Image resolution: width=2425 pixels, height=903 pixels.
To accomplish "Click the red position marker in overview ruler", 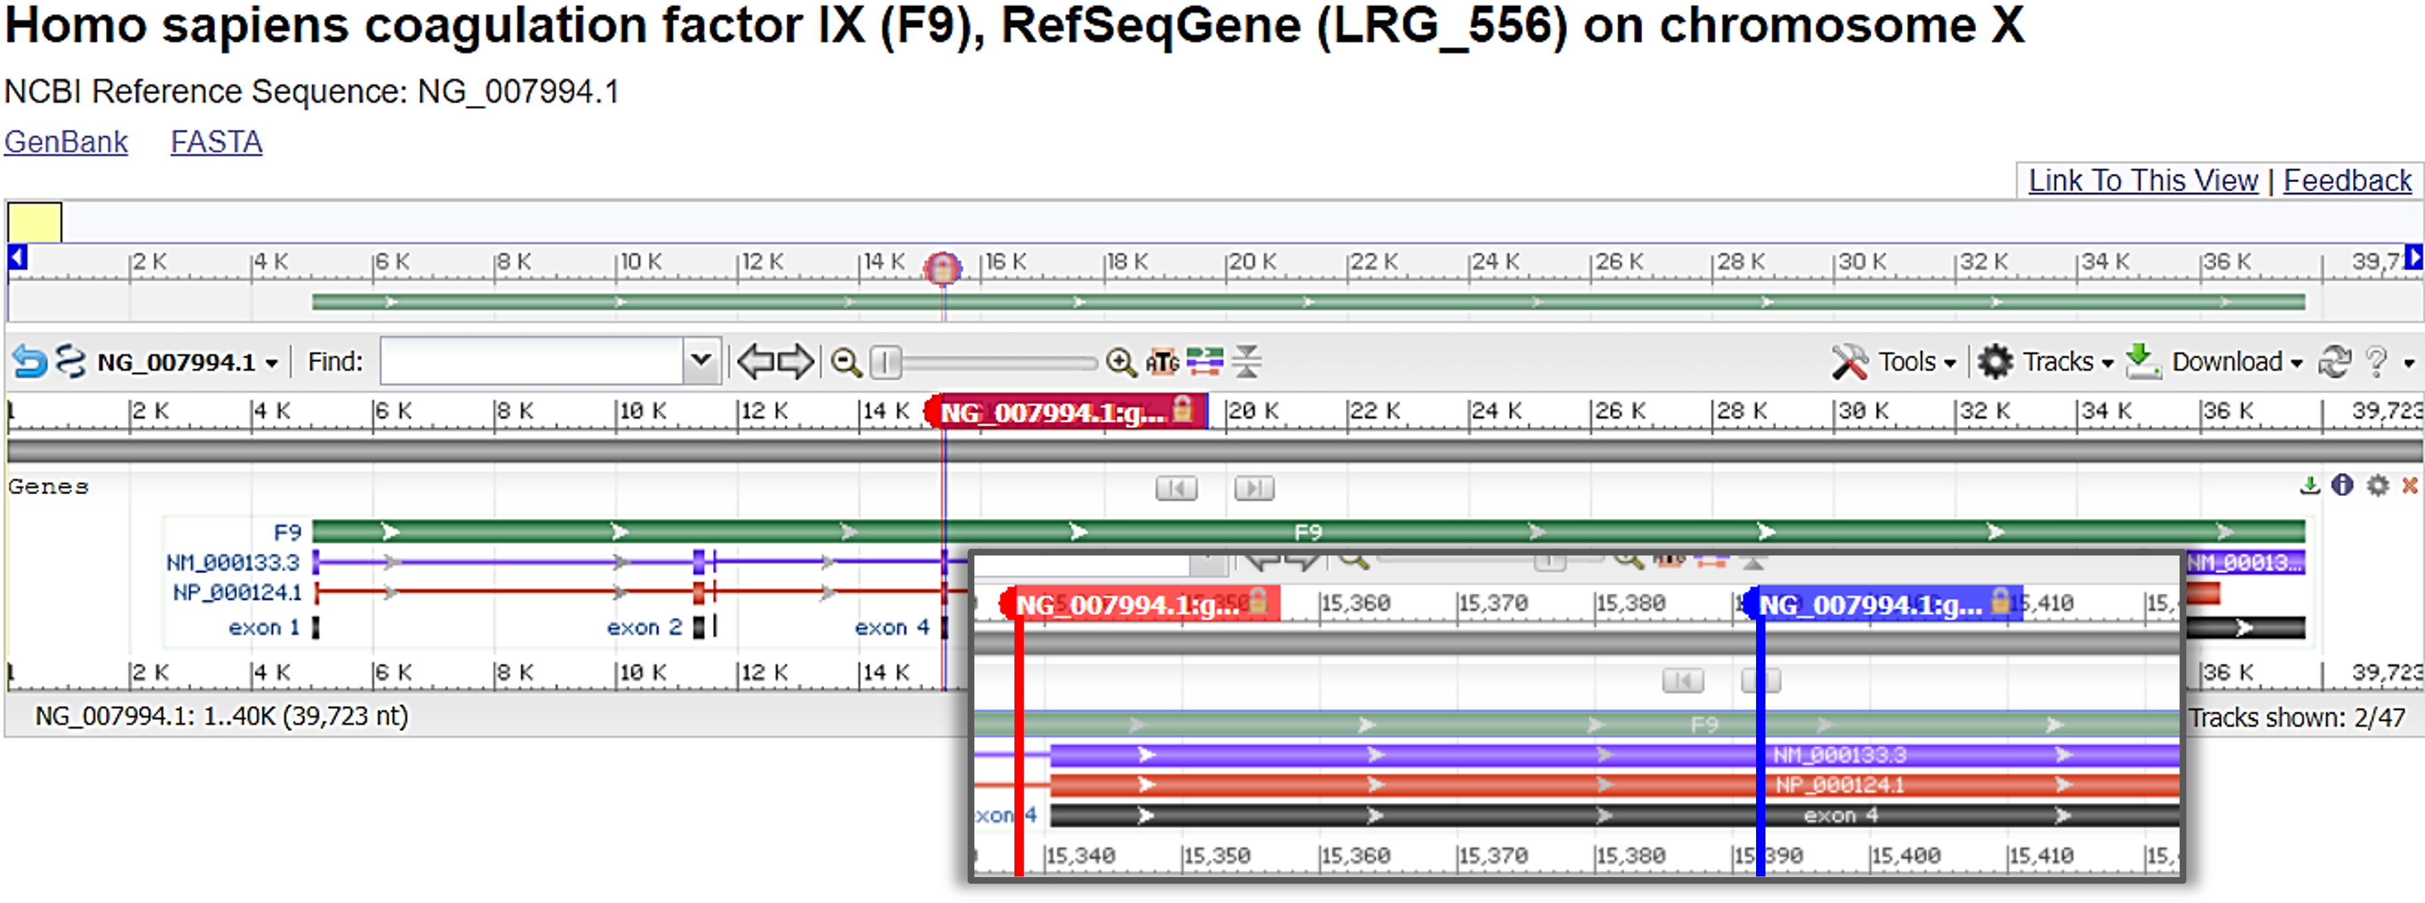I will point(942,268).
